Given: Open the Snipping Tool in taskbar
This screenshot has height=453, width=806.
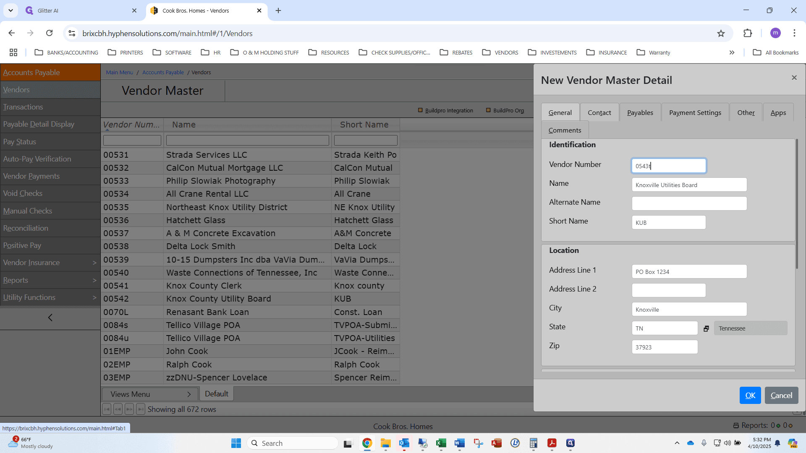Looking at the screenshot, I should [x=478, y=443].
